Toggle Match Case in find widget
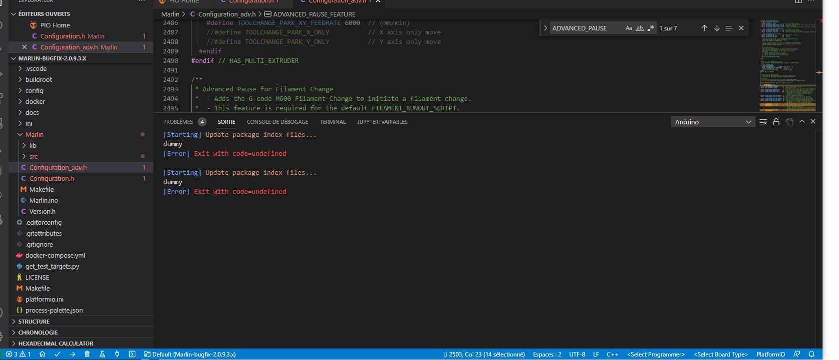 coord(629,28)
